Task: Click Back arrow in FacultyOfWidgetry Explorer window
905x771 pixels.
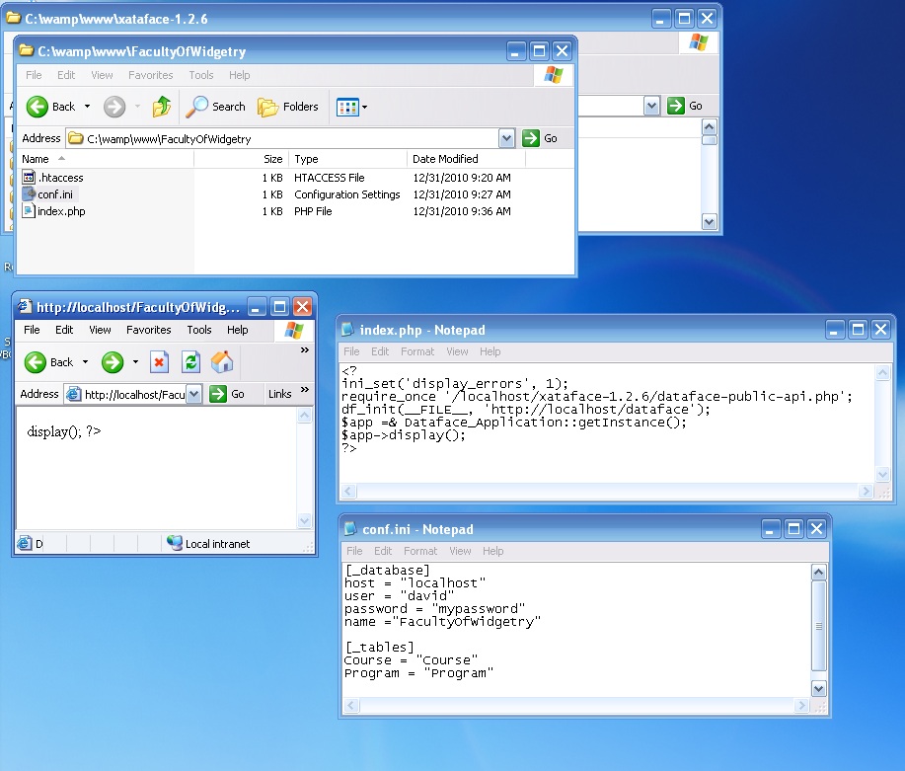Action: tap(38, 107)
